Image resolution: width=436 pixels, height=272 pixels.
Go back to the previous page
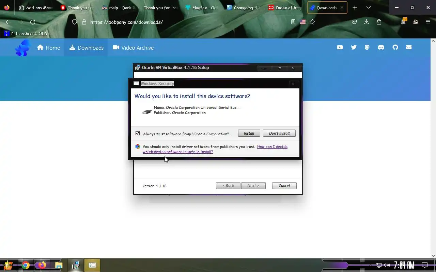(x=8, y=22)
